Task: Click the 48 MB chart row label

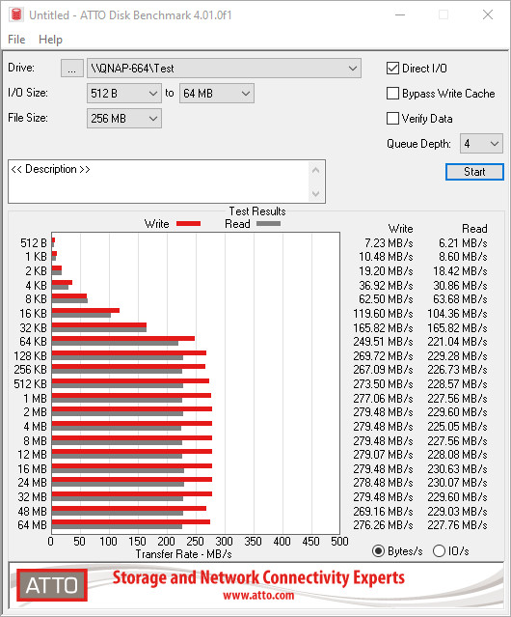Action: coord(32,511)
